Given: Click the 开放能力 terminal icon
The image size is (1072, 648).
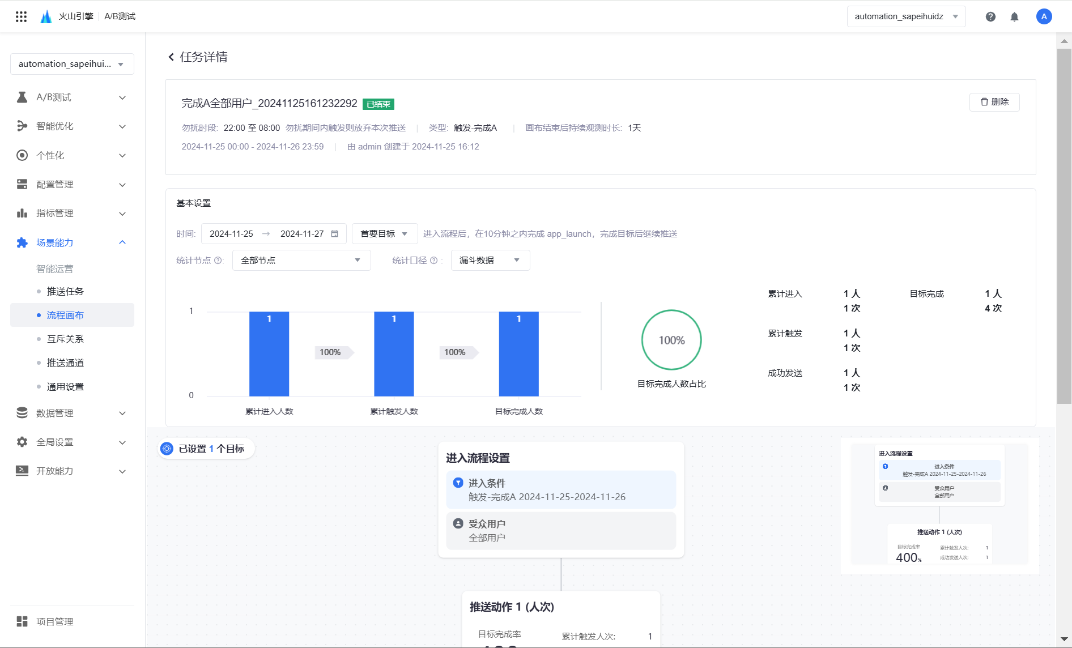Looking at the screenshot, I should click(22, 471).
